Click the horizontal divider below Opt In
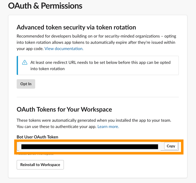The height and width of the screenshot is (183, 196). 98,97
